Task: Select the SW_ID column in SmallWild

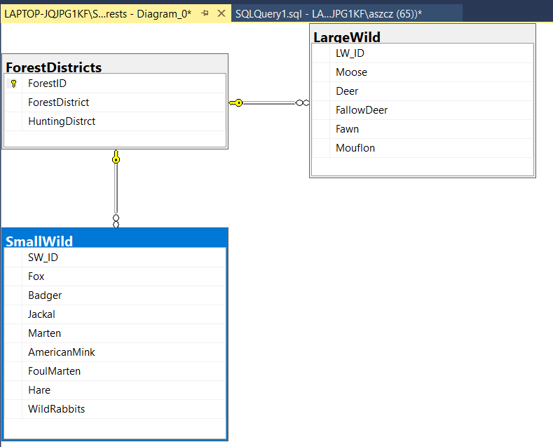Action: (x=43, y=258)
